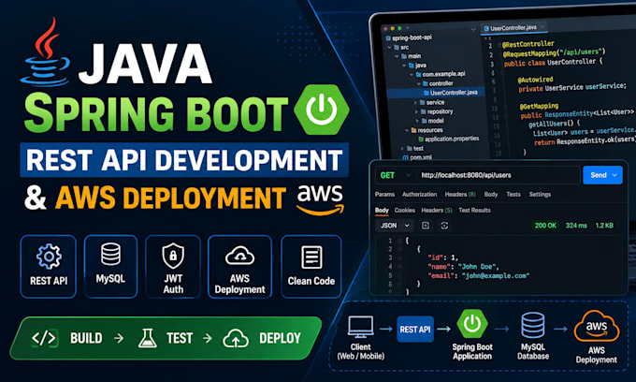Viewport: 636px width, 382px height.
Task: Open the Authorization request tab
Action: click(419, 195)
